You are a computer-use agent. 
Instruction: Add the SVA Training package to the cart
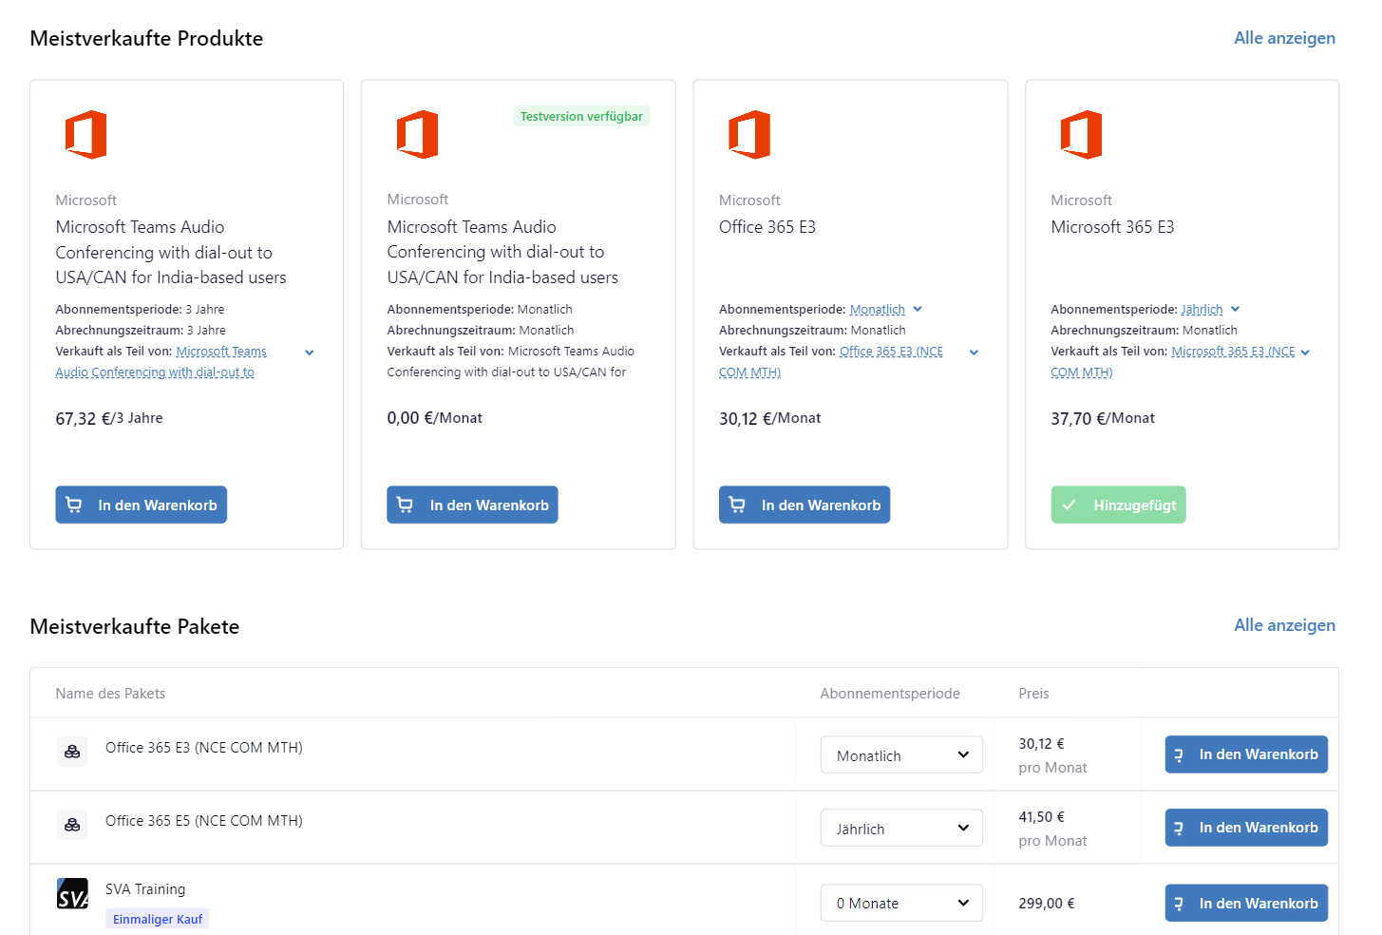[x=1245, y=904]
